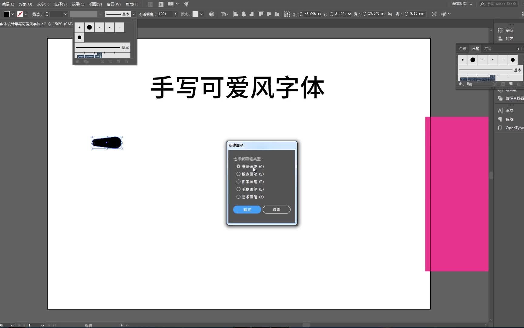
Task: Open the fill color dropdown arrow
Action: 12,14
